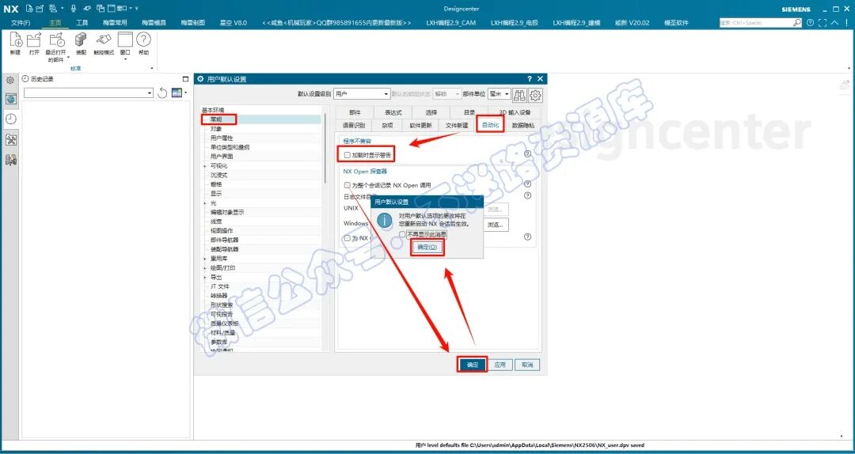Click the title bar open file quick icon

coord(40,8)
